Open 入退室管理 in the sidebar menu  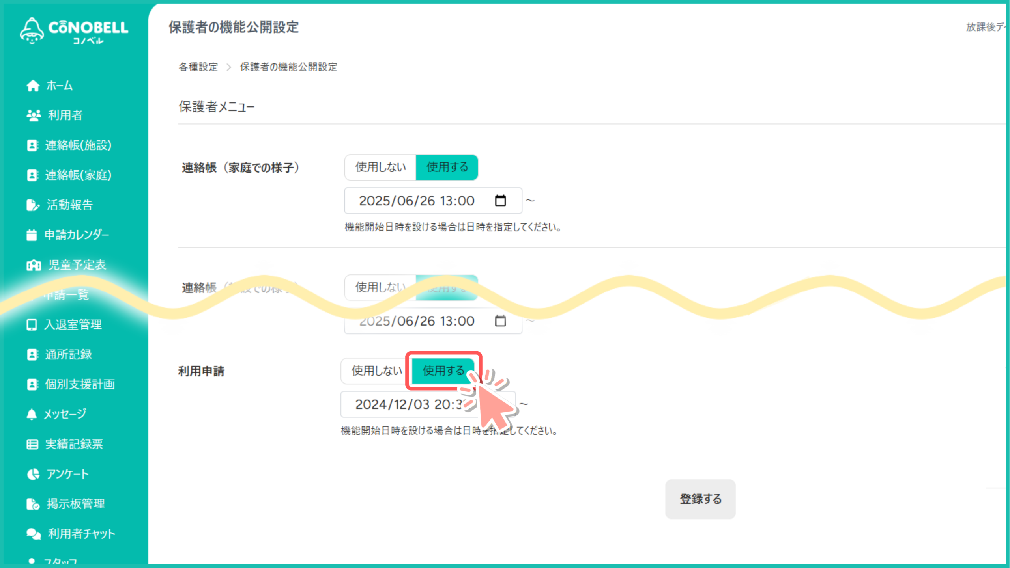(73, 325)
